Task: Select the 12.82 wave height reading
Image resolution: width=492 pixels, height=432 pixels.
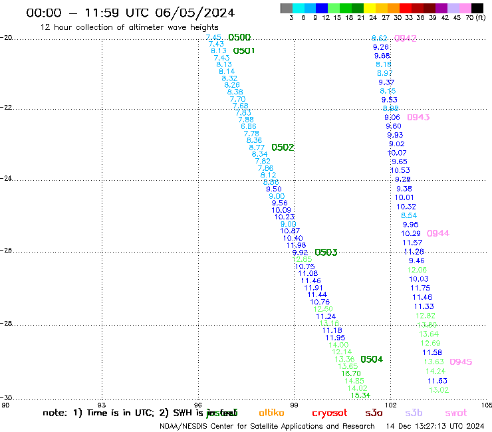Action: pos(426,316)
